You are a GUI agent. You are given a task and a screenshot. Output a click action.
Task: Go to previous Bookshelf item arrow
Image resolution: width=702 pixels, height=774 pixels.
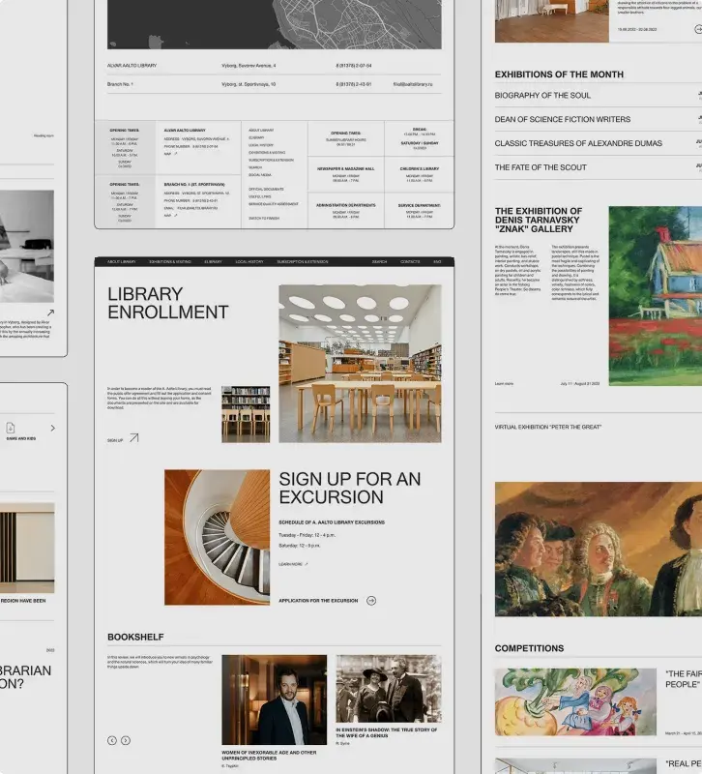click(112, 740)
